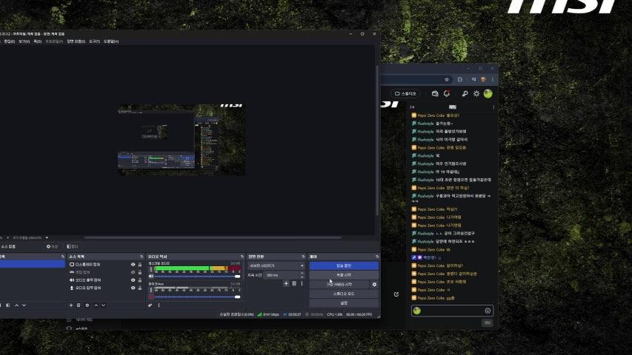This screenshot has width=632, height=355.
Task: Click the 속성 properties button above the docks
Action: 53,246
